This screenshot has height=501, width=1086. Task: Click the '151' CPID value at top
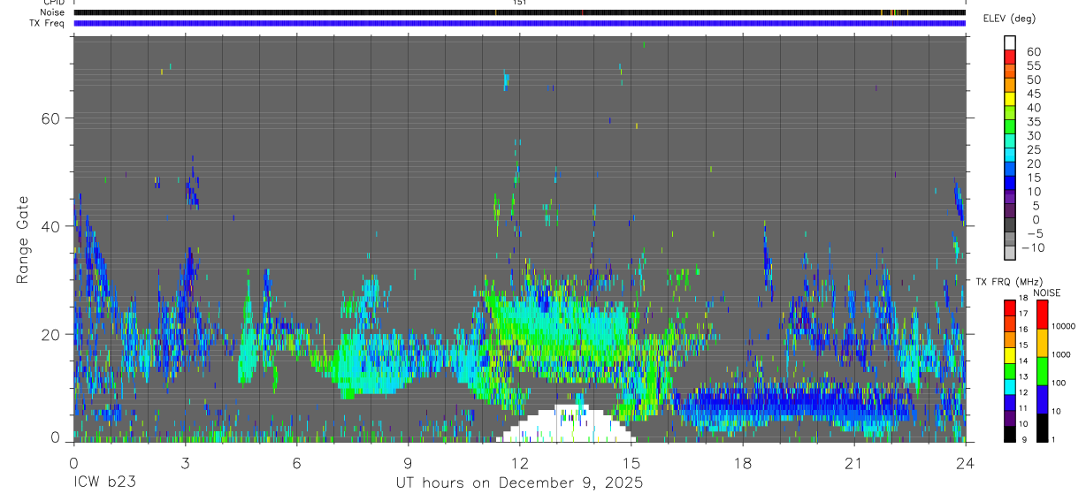(519, 3)
